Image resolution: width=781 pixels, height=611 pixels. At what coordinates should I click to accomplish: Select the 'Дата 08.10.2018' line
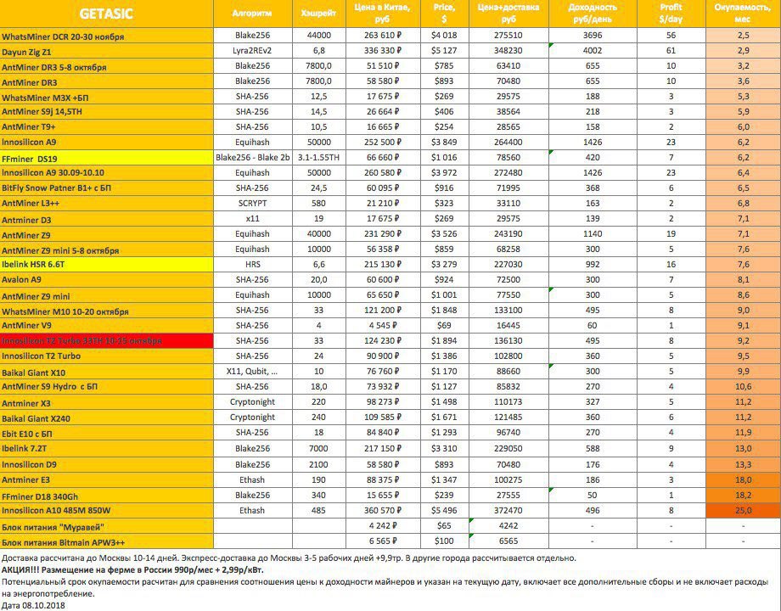tap(33, 606)
